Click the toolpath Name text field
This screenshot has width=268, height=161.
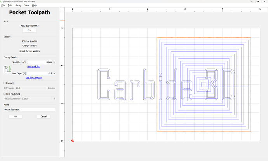(30, 110)
